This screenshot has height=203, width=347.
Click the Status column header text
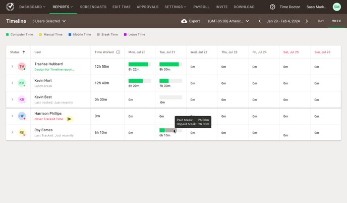[15, 52]
